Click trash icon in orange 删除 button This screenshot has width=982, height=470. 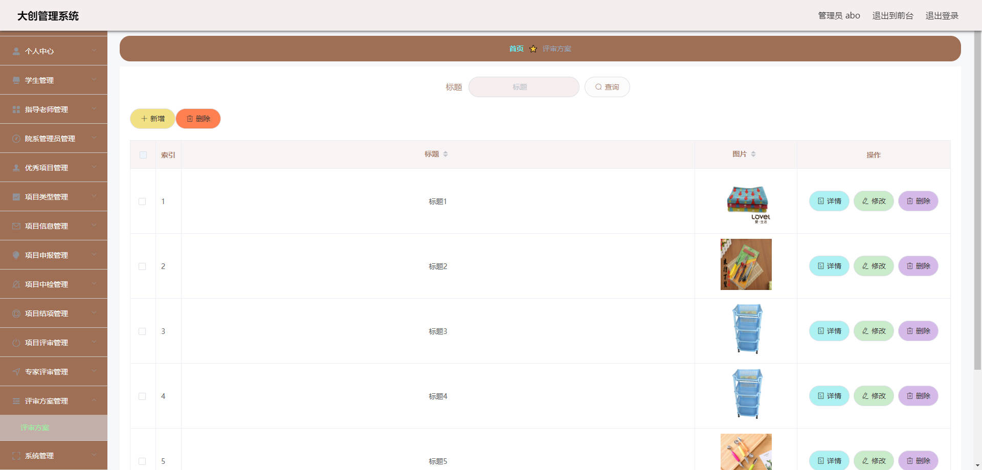(x=190, y=119)
